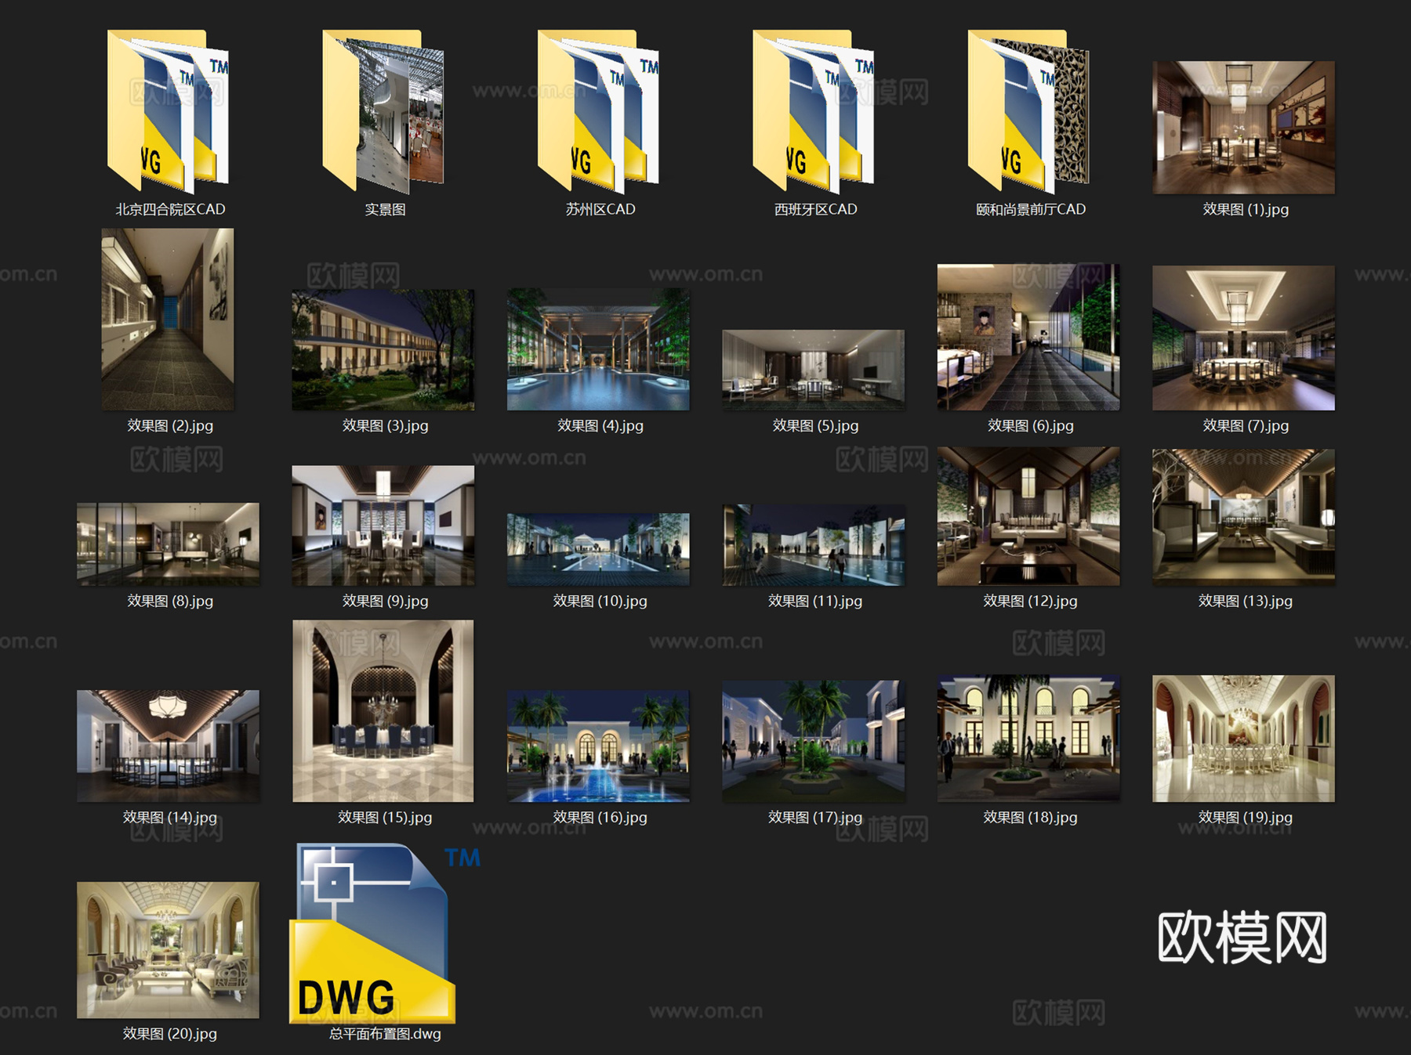Screen dimensions: 1411x1055
Task: Open the 颐和尚景前厅CAD folder icon
Action: point(1029,111)
